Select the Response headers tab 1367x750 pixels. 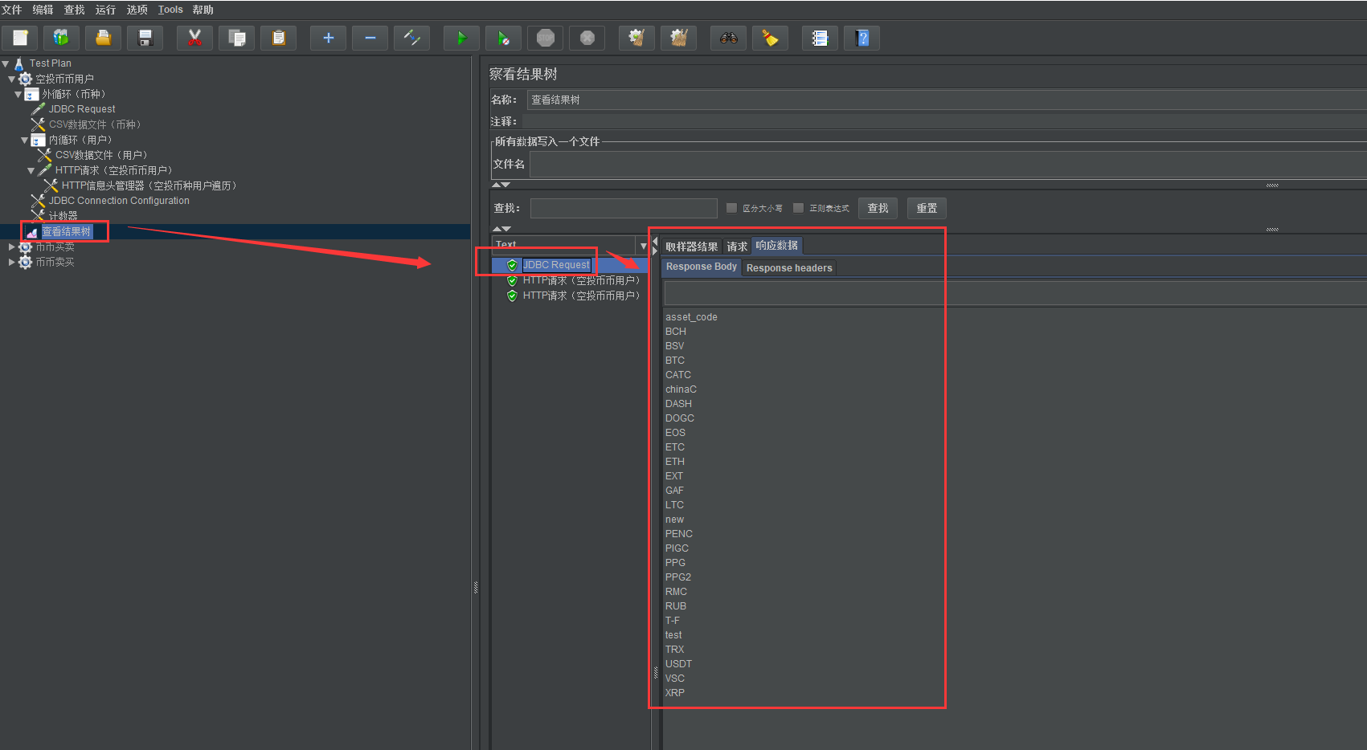[789, 268]
